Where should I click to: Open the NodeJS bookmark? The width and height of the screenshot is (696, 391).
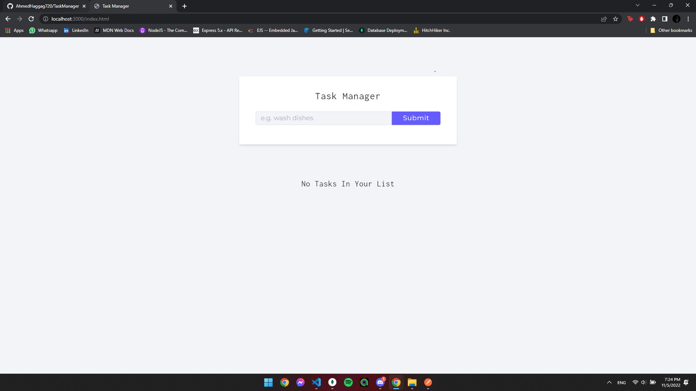(163, 30)
